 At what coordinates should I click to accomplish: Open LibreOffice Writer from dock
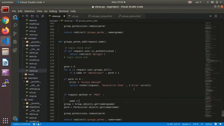pos(6,62)
